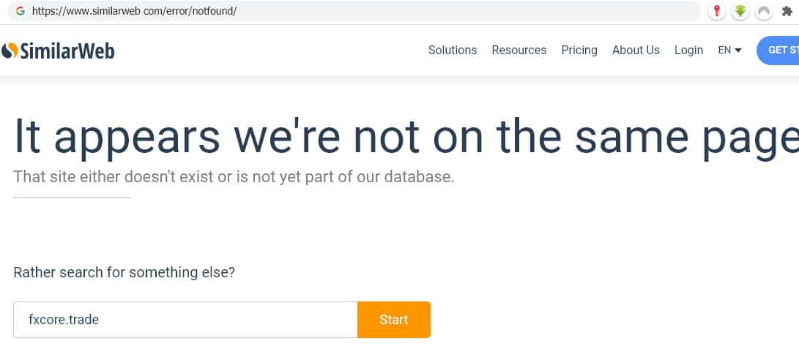This screenshot has height=360, width=799.
Task: Select the browser address bar URL
Action: point(134,12)
